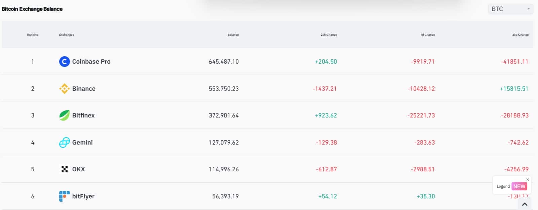Open the Coinbase Pro exchange link
The height and width of the screenshot is (210, 538).
coord(91,62)
